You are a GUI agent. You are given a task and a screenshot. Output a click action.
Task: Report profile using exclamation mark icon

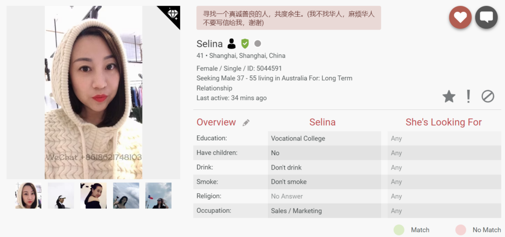click(x=468, y=97)
